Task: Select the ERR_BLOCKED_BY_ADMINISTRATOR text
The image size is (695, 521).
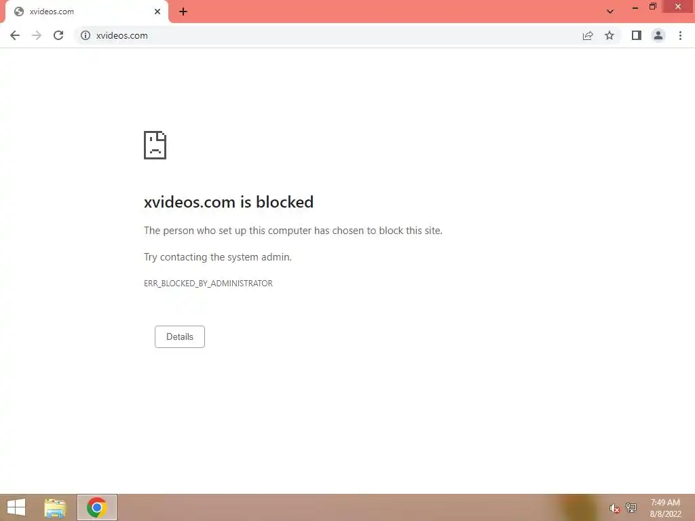Action: [208, 284]
